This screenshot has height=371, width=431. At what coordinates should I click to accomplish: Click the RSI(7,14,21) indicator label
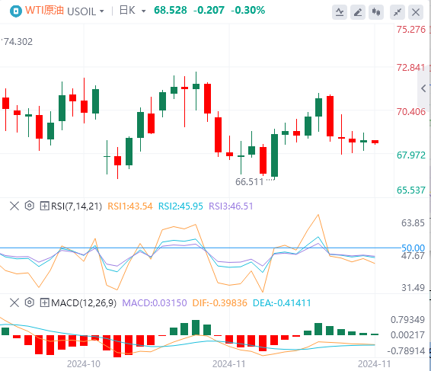point(76,206)
